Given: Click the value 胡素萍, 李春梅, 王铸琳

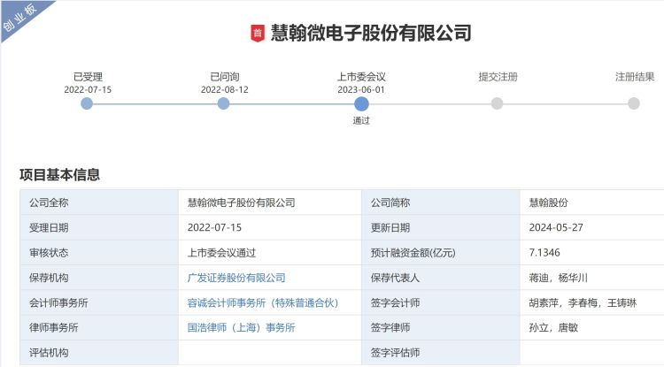Looking at the screenshot, I should coord(583,302).
